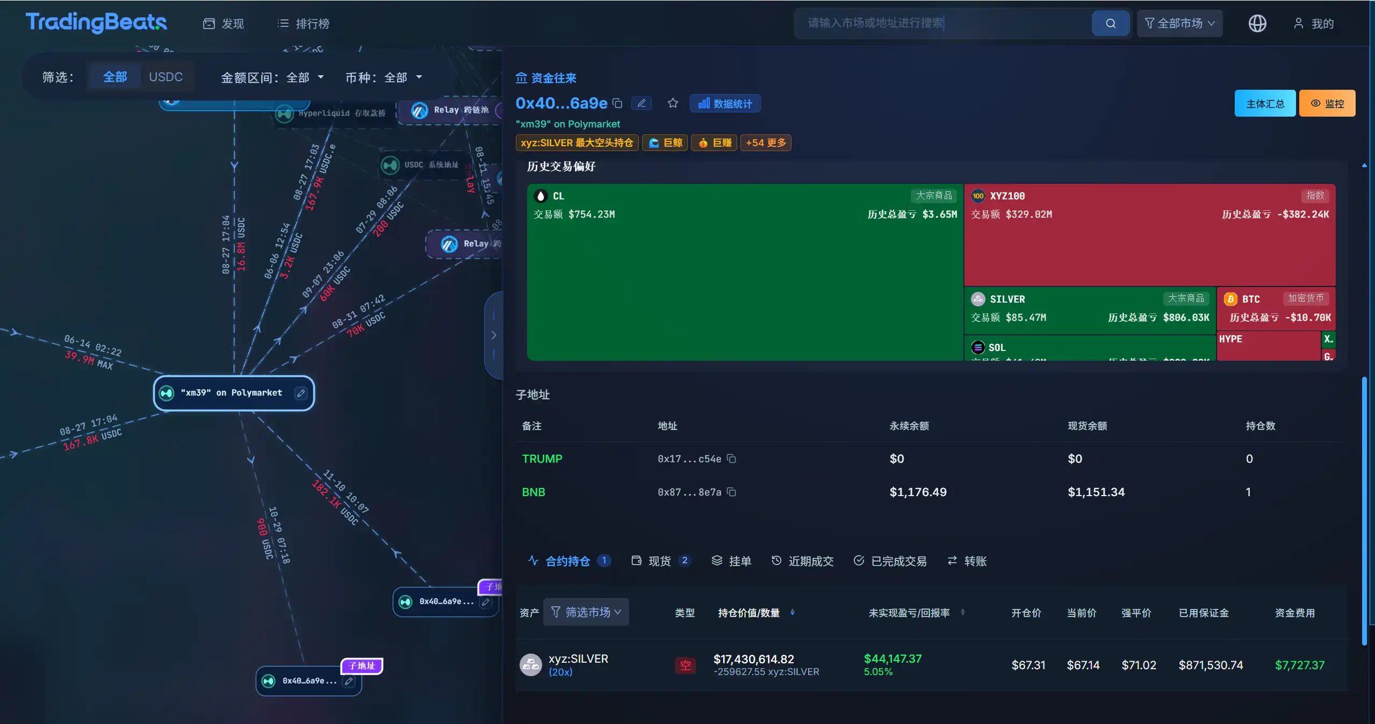Click the xyz:SILVER 最大空头持仓 tag
This screenshot has width=1375, height=724.
577,143
